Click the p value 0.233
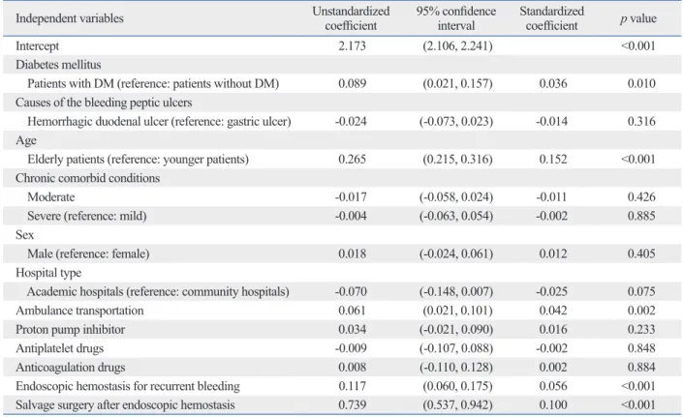683x417 pixels. (641, 330)
